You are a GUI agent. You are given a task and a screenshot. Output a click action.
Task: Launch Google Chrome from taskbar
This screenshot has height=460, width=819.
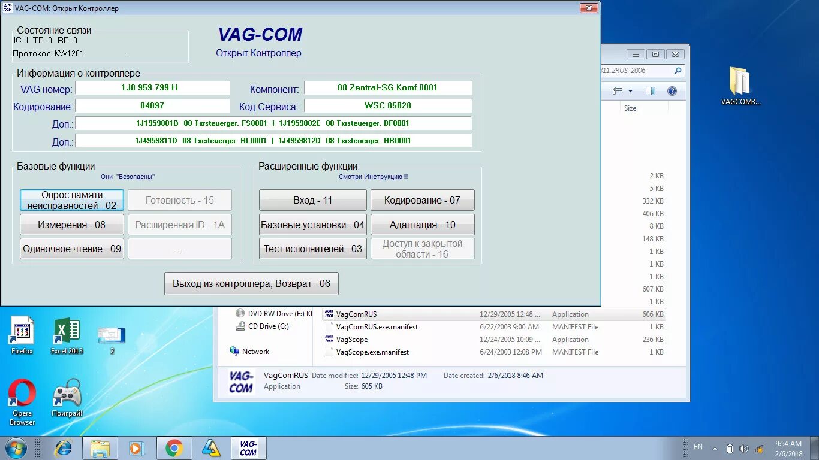(174, 448)
